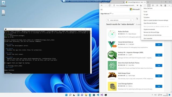The height and width of the screenshot is (97, 172).
Task: Open the taskbar clock and date
Action: click(x=166, y=95)
